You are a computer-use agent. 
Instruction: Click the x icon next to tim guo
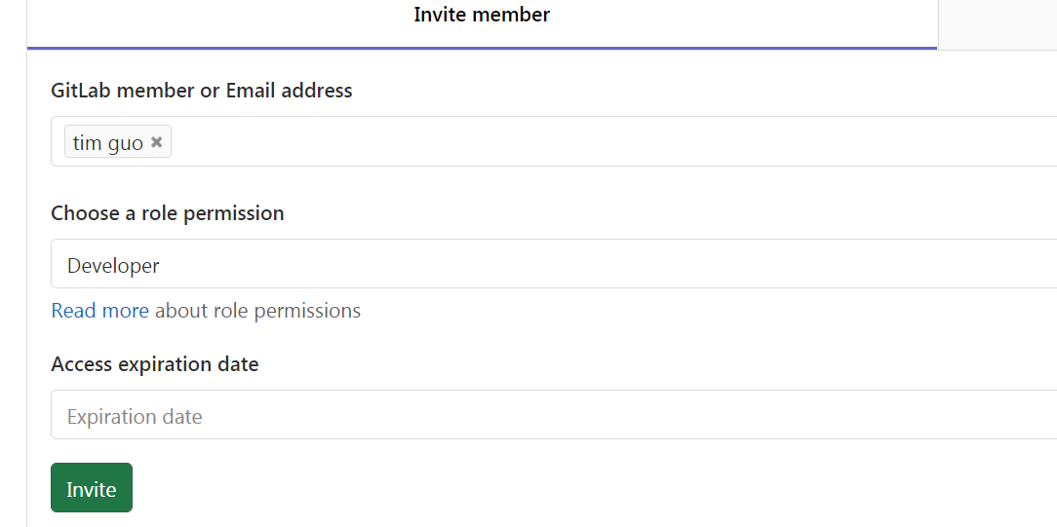156,142
